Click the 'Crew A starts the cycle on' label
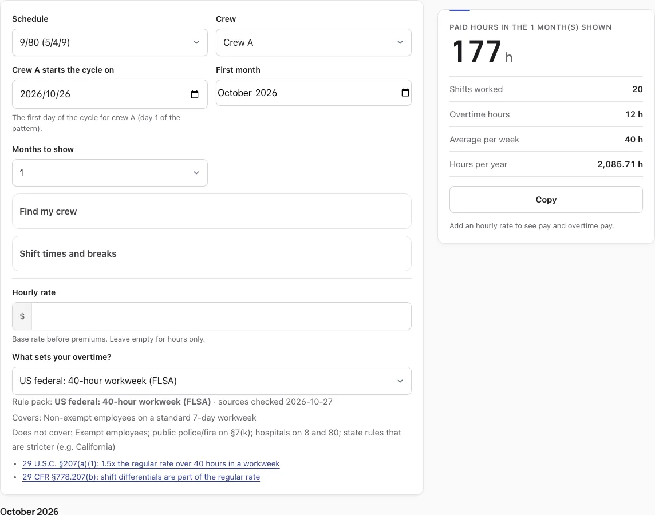 click(63, 70)
